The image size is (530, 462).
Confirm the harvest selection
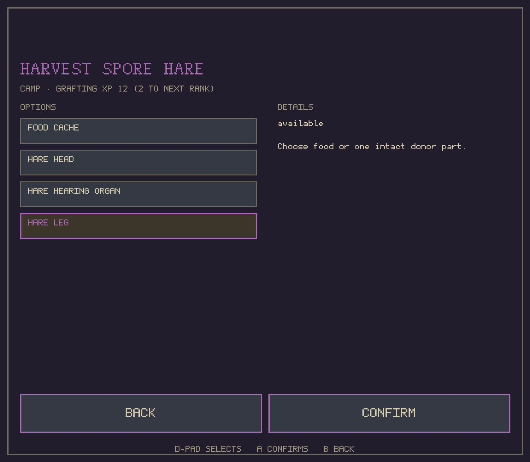[x=389, y=413]
